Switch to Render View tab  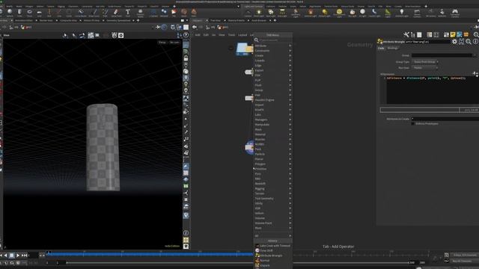click(46, 20)
